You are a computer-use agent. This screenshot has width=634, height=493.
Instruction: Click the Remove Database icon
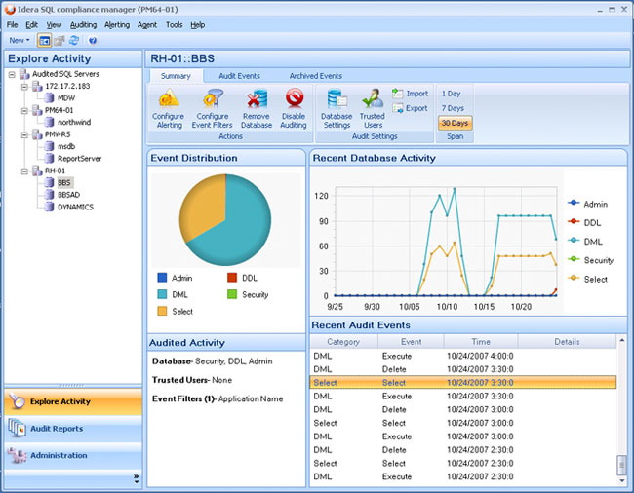[x=257, y=98]
